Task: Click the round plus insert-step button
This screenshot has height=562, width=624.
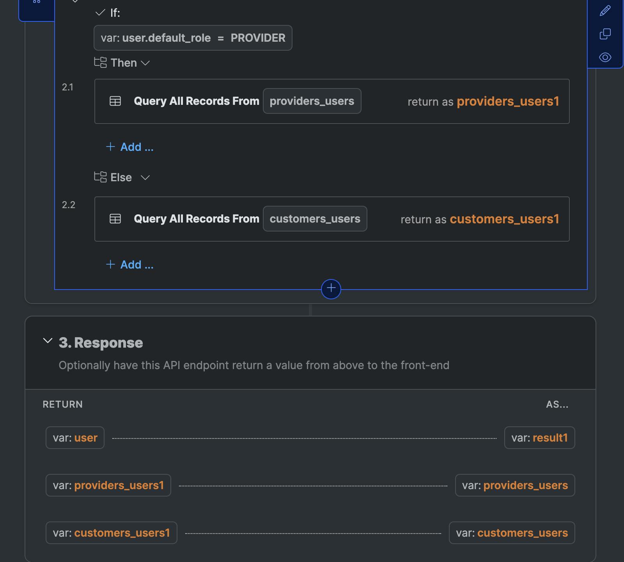Action: point(331,289)
